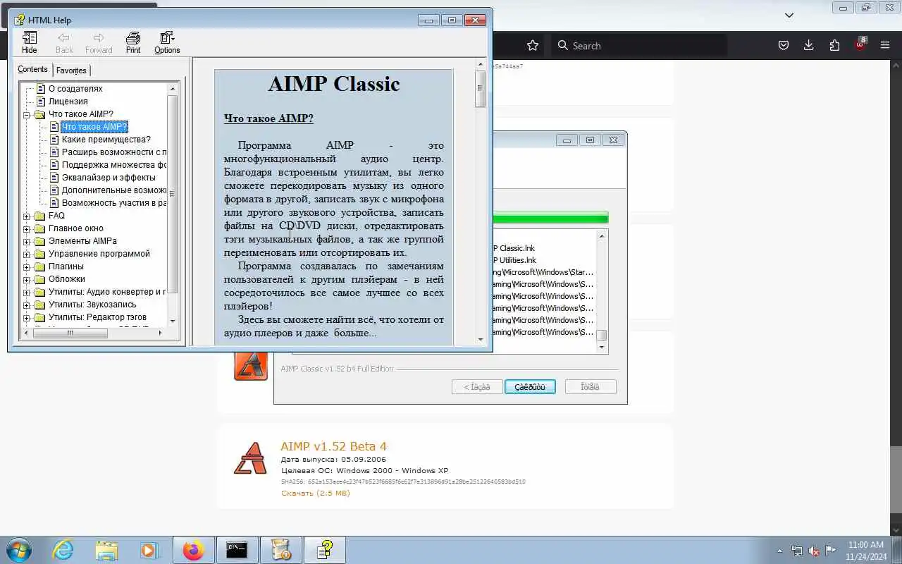Switch to Firefox on the taskbar

[x=193, y=550]
